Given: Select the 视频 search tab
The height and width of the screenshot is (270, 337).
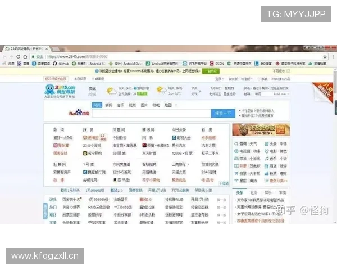Looking at the screenshot, I should (133, 105).
